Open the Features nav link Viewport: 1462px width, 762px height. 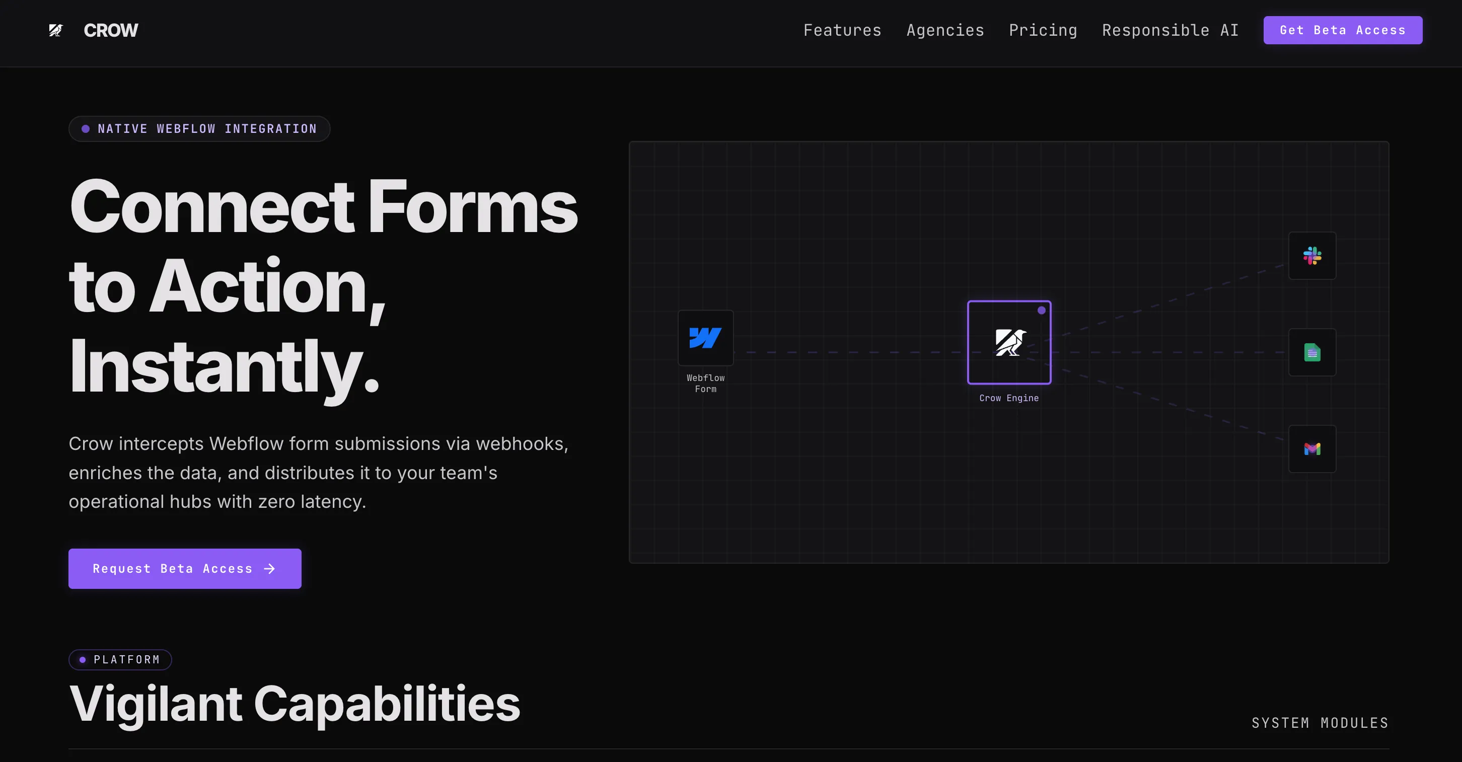click(x=842, y=30)
